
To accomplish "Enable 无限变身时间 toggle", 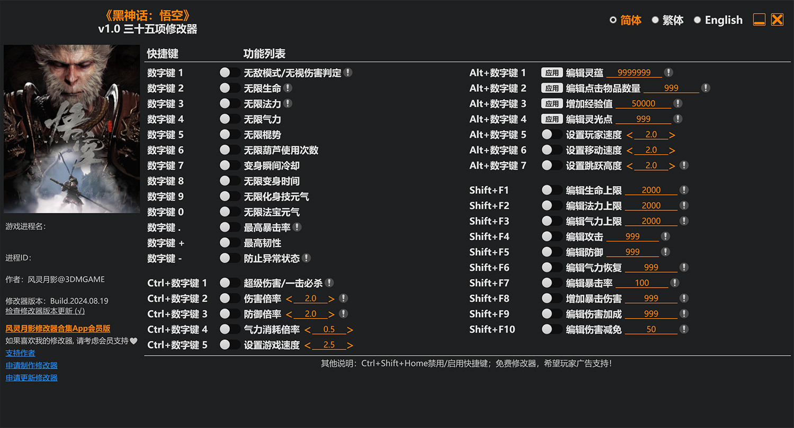I will [x=230, y=181].
